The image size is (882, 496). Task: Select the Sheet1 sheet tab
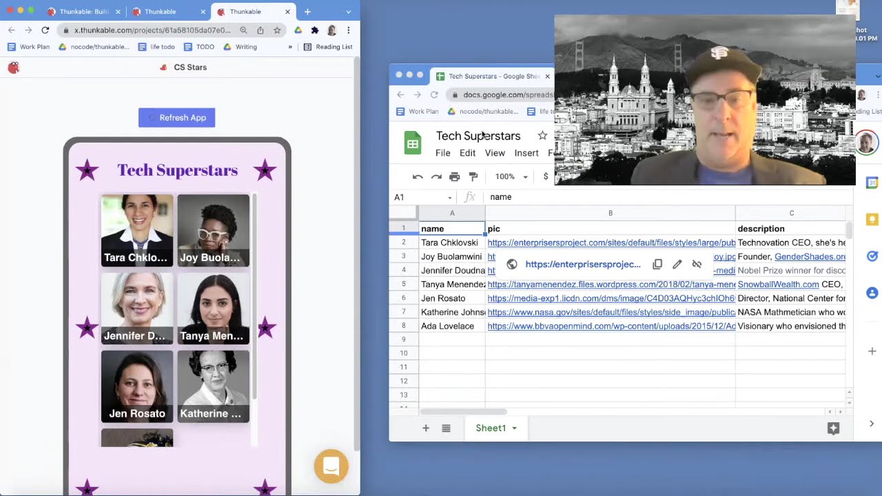491,428
